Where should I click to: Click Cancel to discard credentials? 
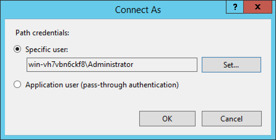click(232, 119)
